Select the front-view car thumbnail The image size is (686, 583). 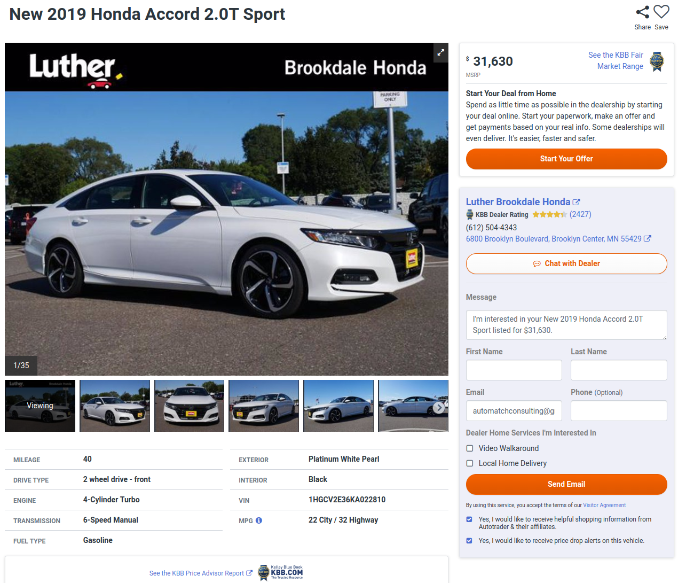pos(190,406)
